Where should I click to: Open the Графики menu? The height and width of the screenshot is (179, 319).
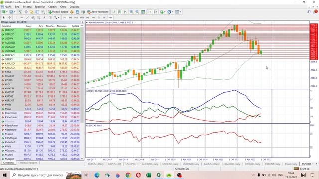(40, 7)
